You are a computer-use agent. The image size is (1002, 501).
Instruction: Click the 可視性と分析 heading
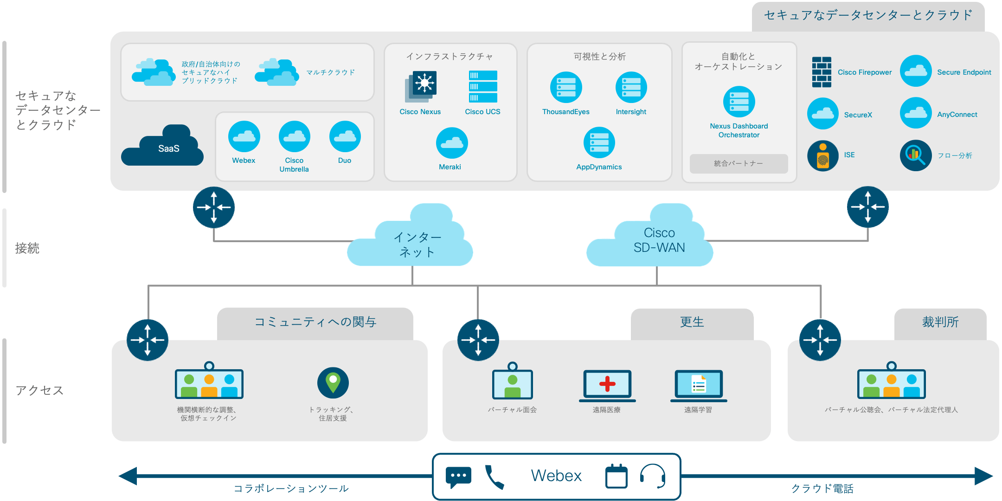click(599, 57)
